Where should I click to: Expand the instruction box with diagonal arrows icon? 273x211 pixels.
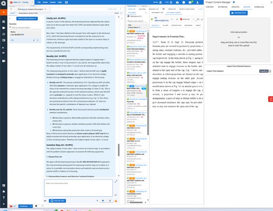116,181
